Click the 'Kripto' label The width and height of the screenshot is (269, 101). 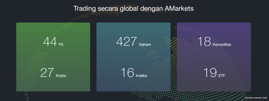coord(61,76)
